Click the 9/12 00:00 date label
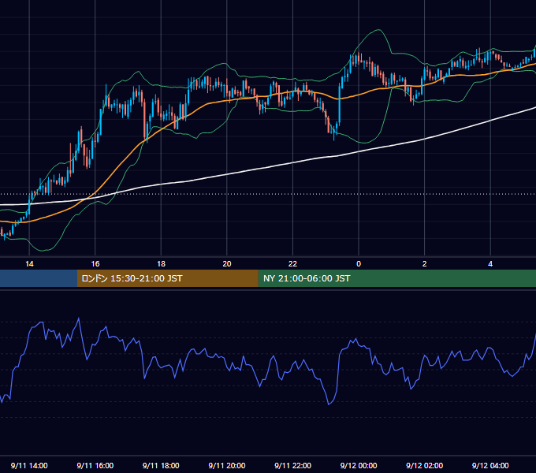The width and height of the screenshot is (536, 473). 359,465
